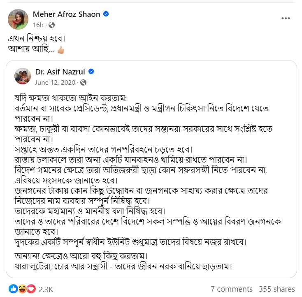This screenshot has height=297, width=302.
Task: Open Meher Afroz Shaon's profile name link
Action: (66, 14)
